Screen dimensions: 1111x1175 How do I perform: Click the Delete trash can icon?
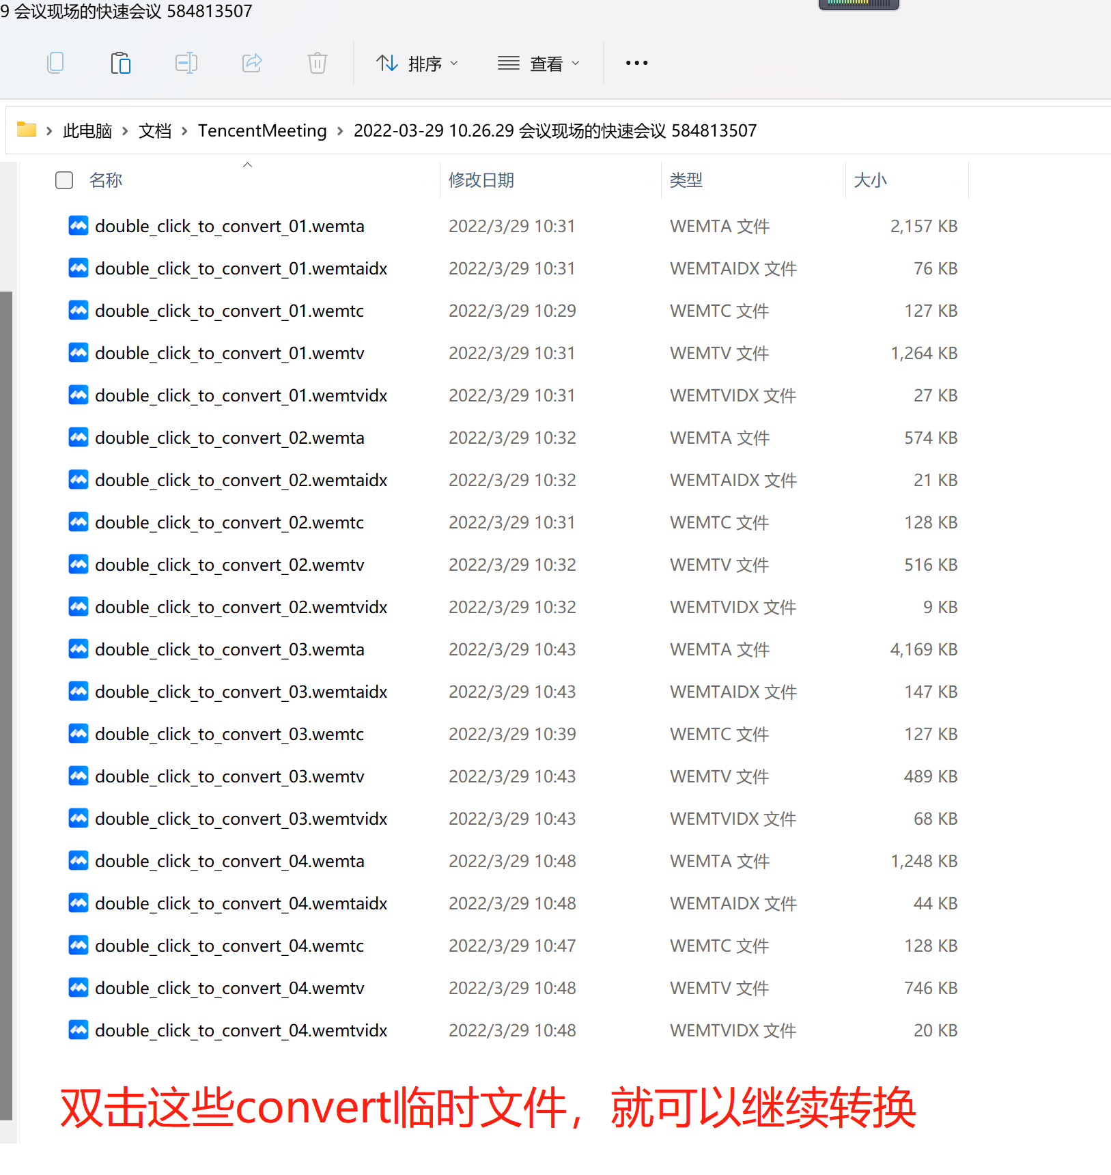coord(317,63)
